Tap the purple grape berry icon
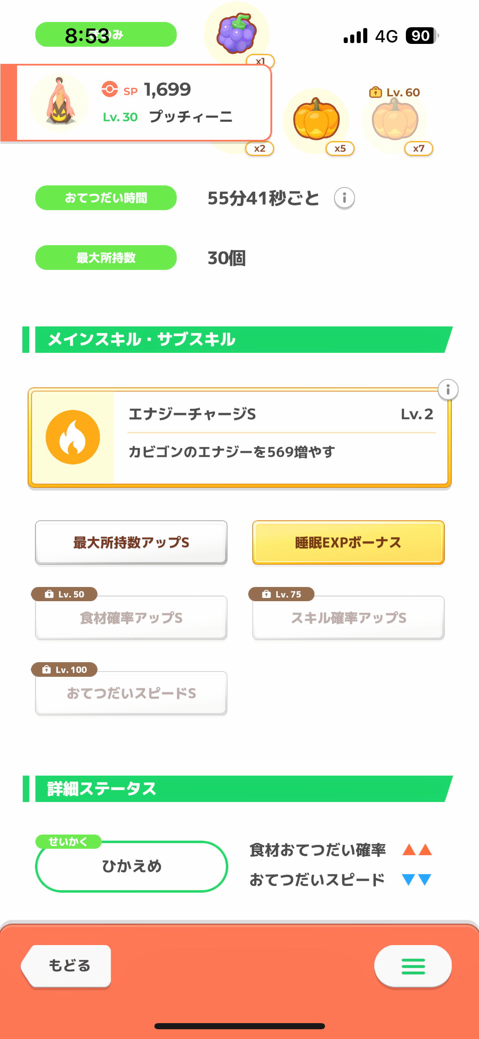 tap(236, 33)
